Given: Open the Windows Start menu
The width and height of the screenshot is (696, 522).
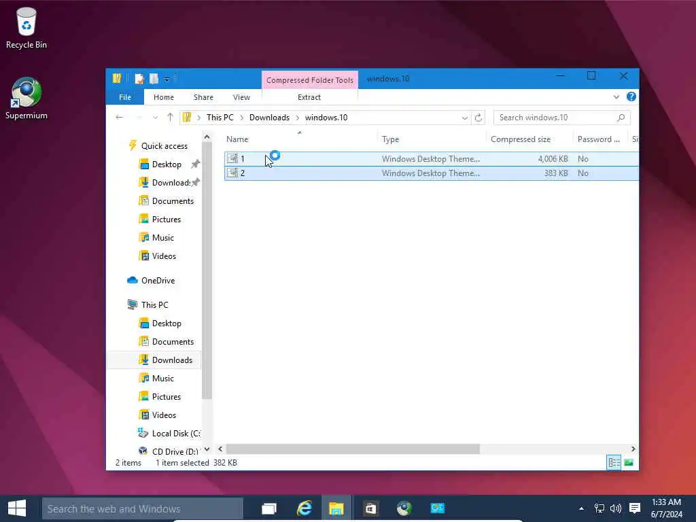Looking at the screenshot, I should point(17,508).
